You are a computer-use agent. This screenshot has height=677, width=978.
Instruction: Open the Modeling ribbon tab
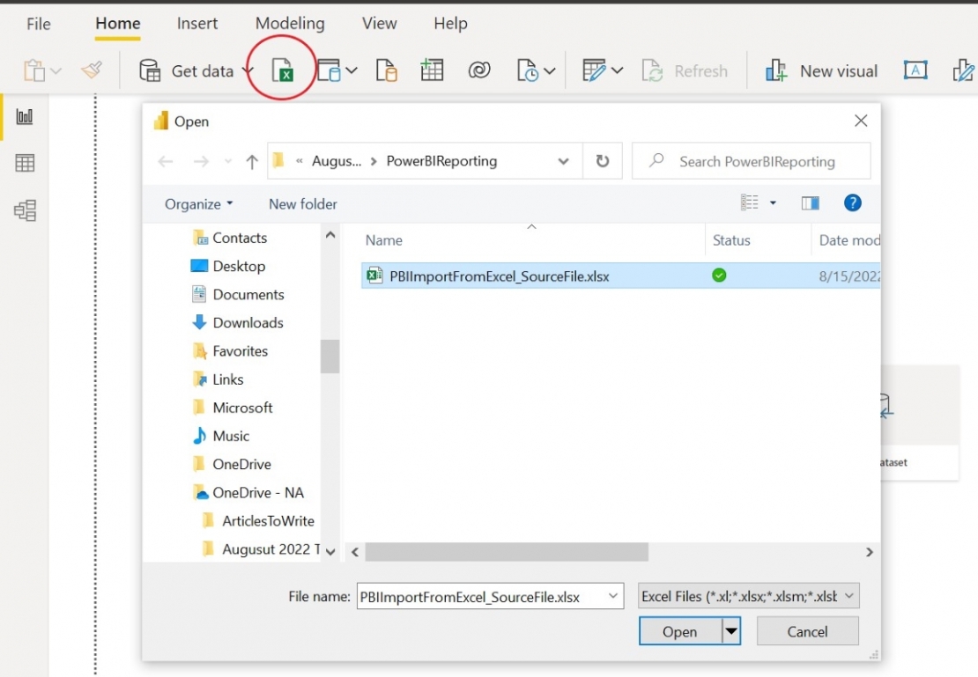click(x=290, y=24)
